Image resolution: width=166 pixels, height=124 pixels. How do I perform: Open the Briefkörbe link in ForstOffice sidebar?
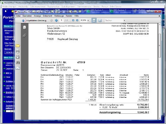point(10,92)
